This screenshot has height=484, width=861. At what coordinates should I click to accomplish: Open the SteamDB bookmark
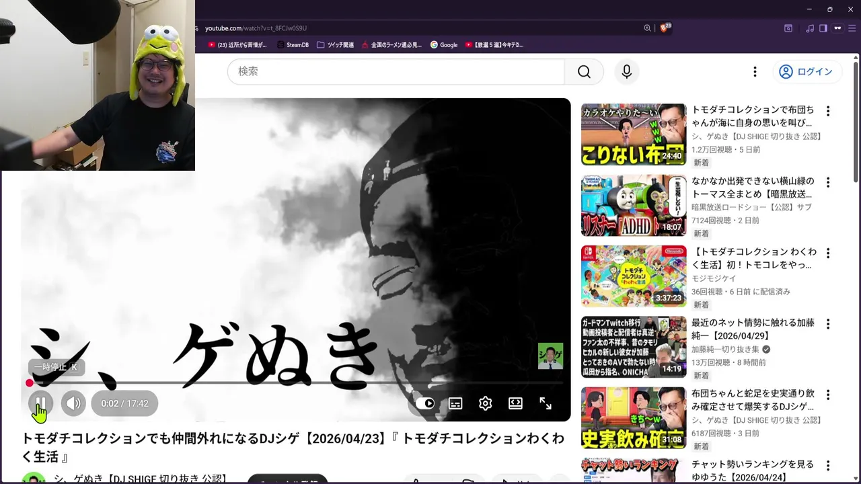(292, 45)
